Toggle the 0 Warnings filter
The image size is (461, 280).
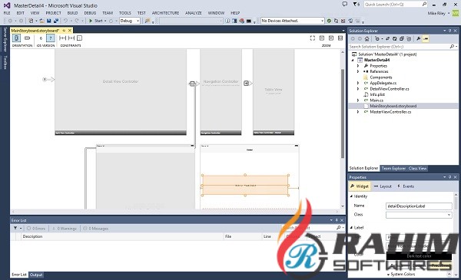pyautogui.click(x=65, y=229)
